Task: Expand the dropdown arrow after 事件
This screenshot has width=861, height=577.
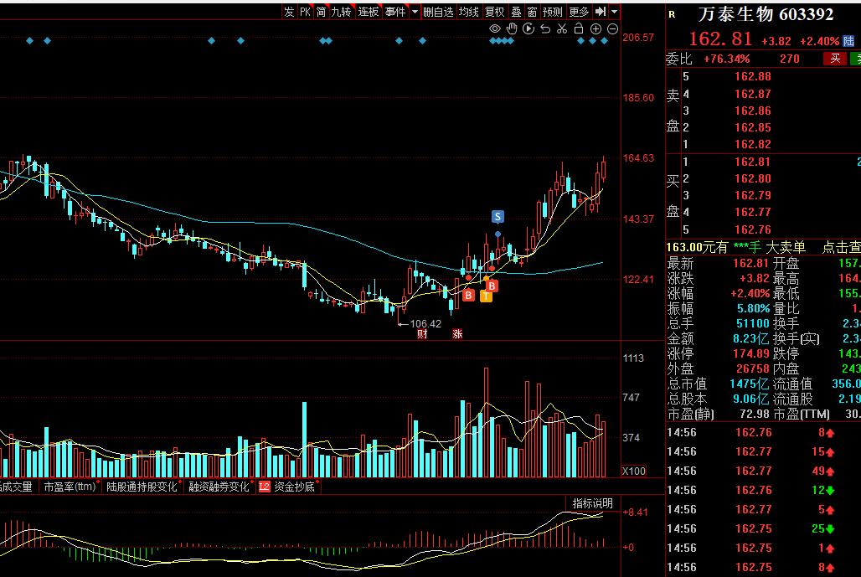Action: [x=415, y=12]
